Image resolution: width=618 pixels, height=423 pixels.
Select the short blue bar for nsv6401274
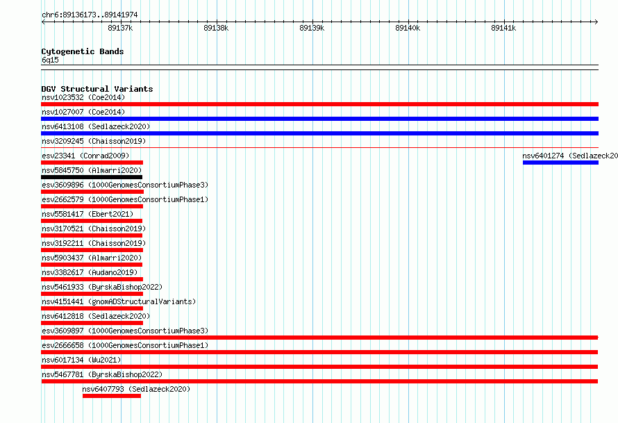point(560,163)
